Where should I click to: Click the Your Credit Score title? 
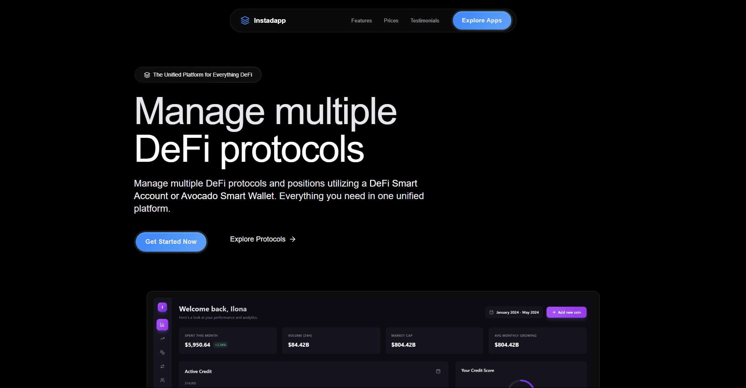tap(477, 370)
